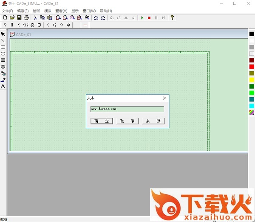Viewport: 255px width, 222px height.
Task: Choose the filled rectangle tool
Action: tap(3, 60)
